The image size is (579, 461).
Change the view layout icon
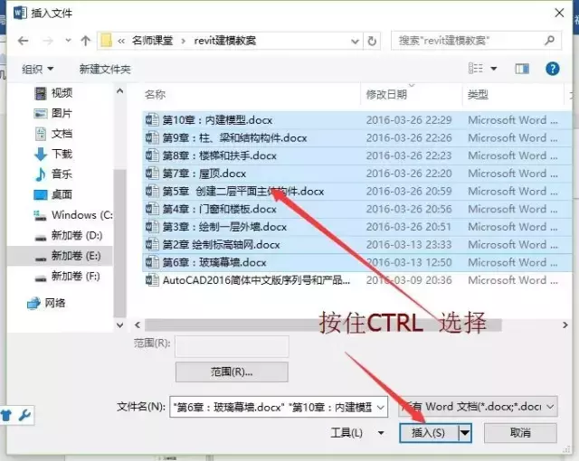tap(476, 68)
